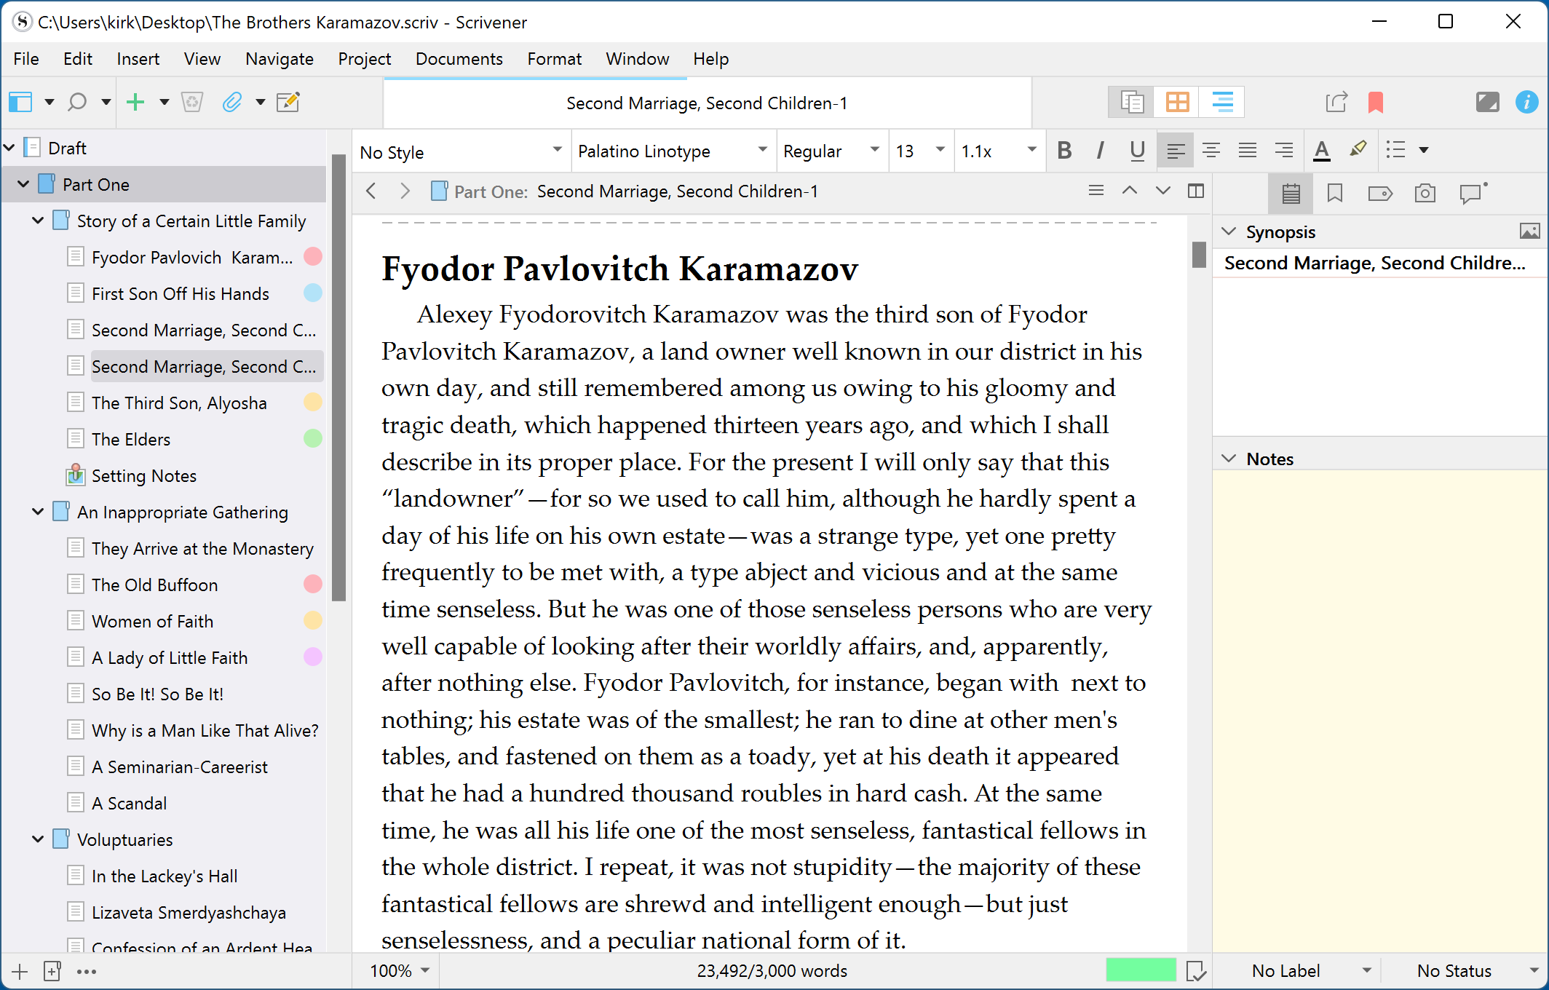Click the Compose mode icon
Screen dimensions: 1549x990
1486,102
